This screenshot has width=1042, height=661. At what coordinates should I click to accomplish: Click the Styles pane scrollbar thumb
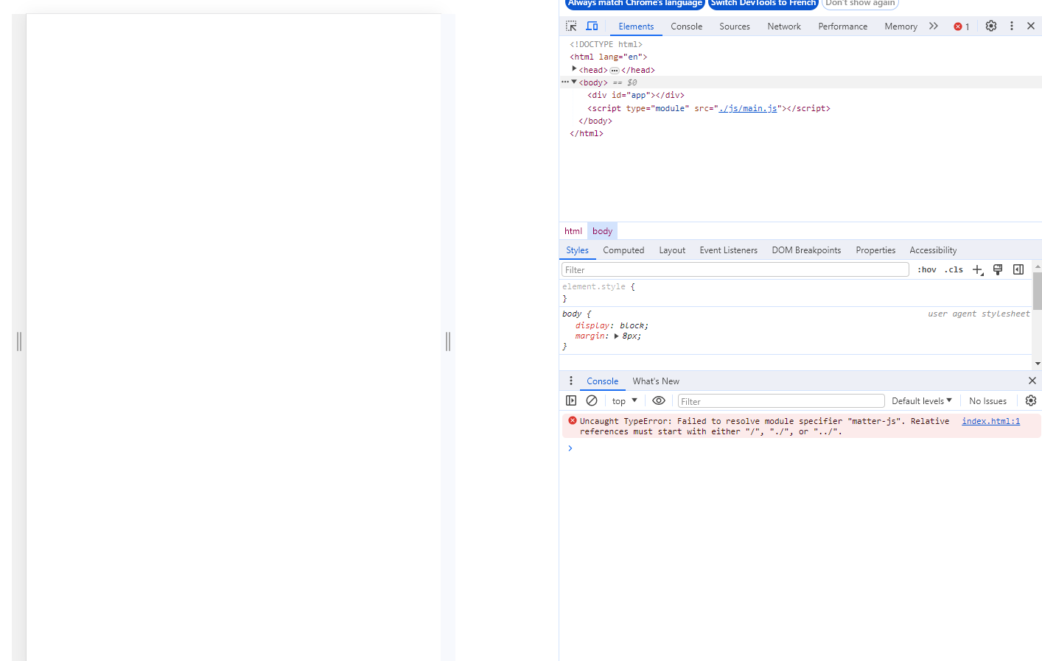[x=1038, y=291]
